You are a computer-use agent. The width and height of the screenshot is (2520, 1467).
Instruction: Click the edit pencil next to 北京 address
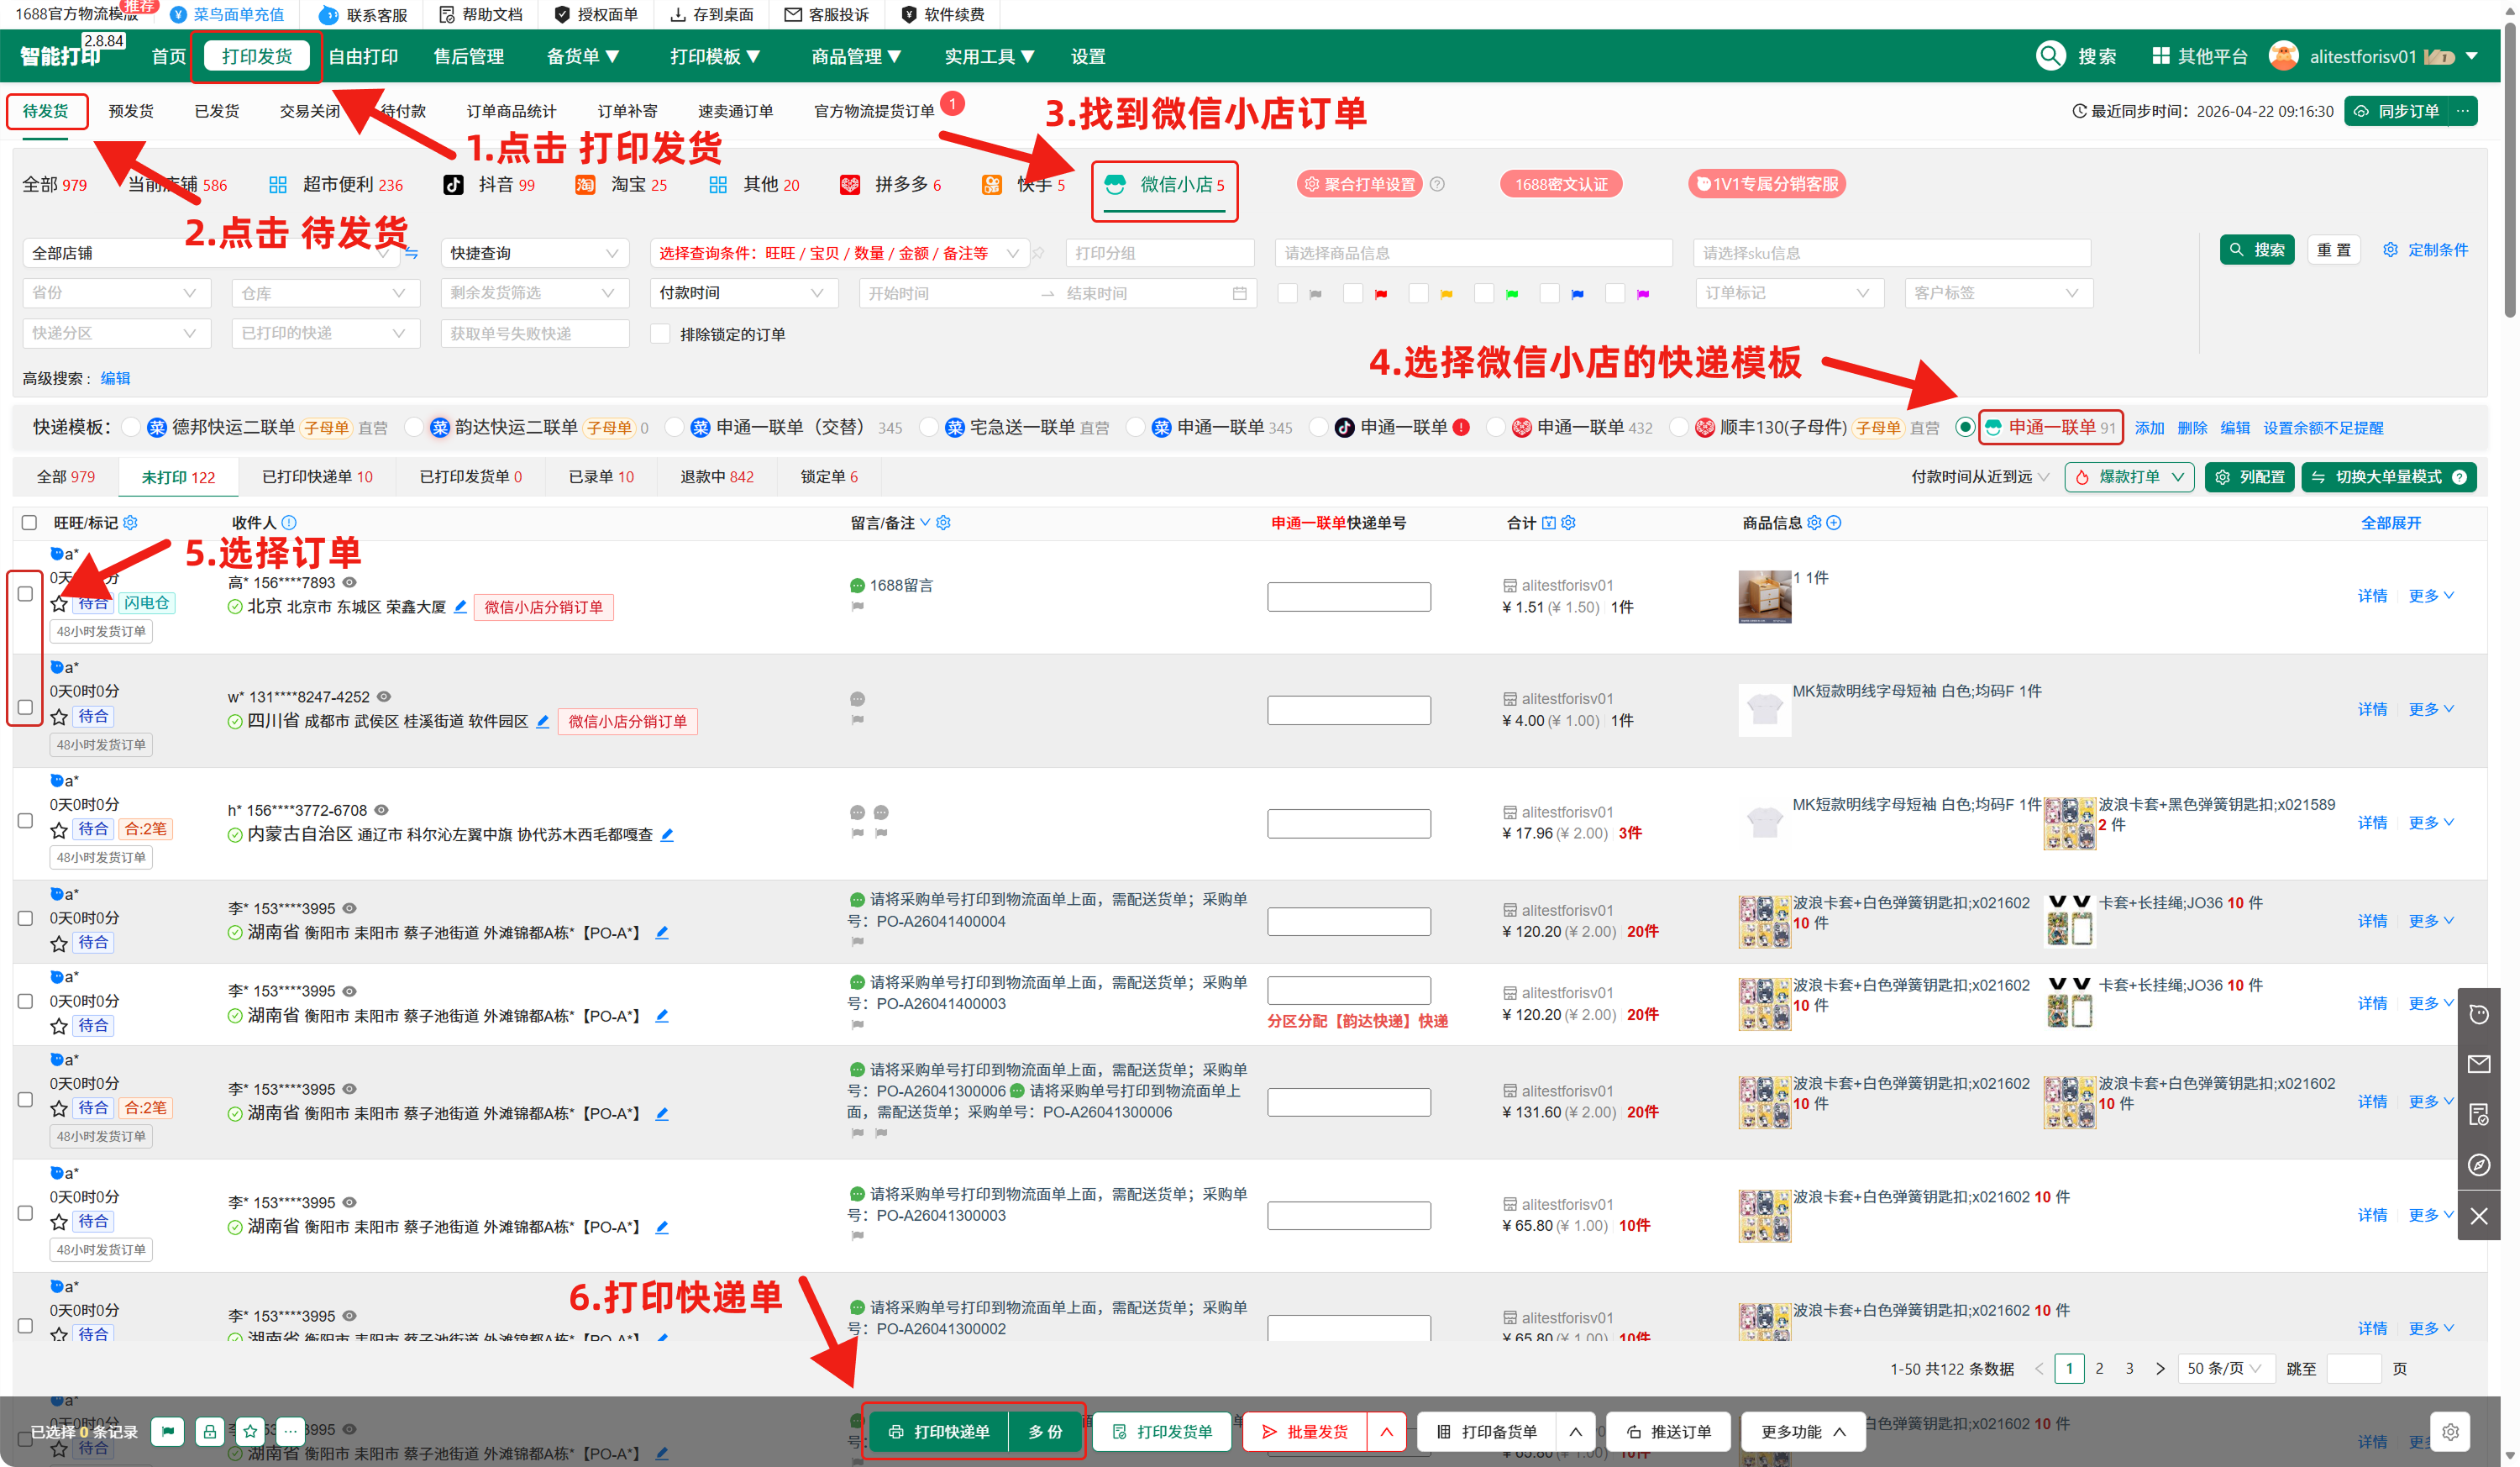click(460, 607)
